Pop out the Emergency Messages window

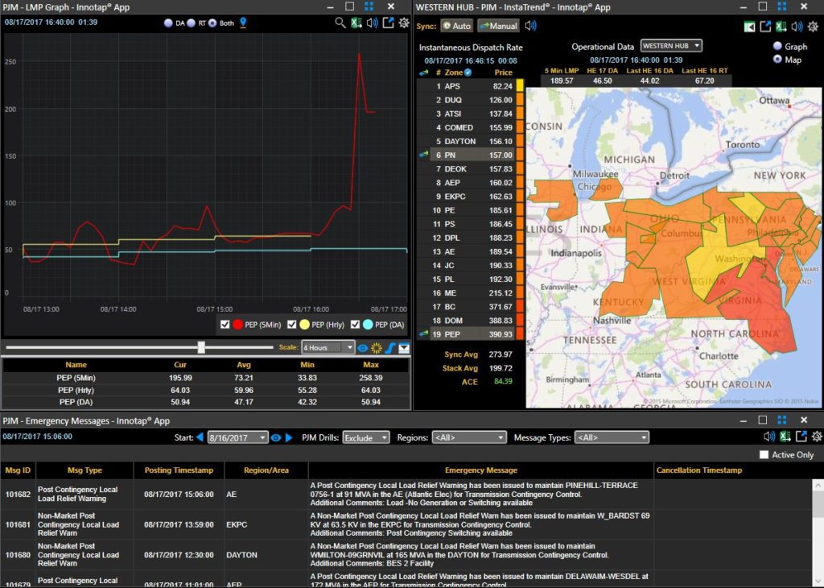[801, 436]
